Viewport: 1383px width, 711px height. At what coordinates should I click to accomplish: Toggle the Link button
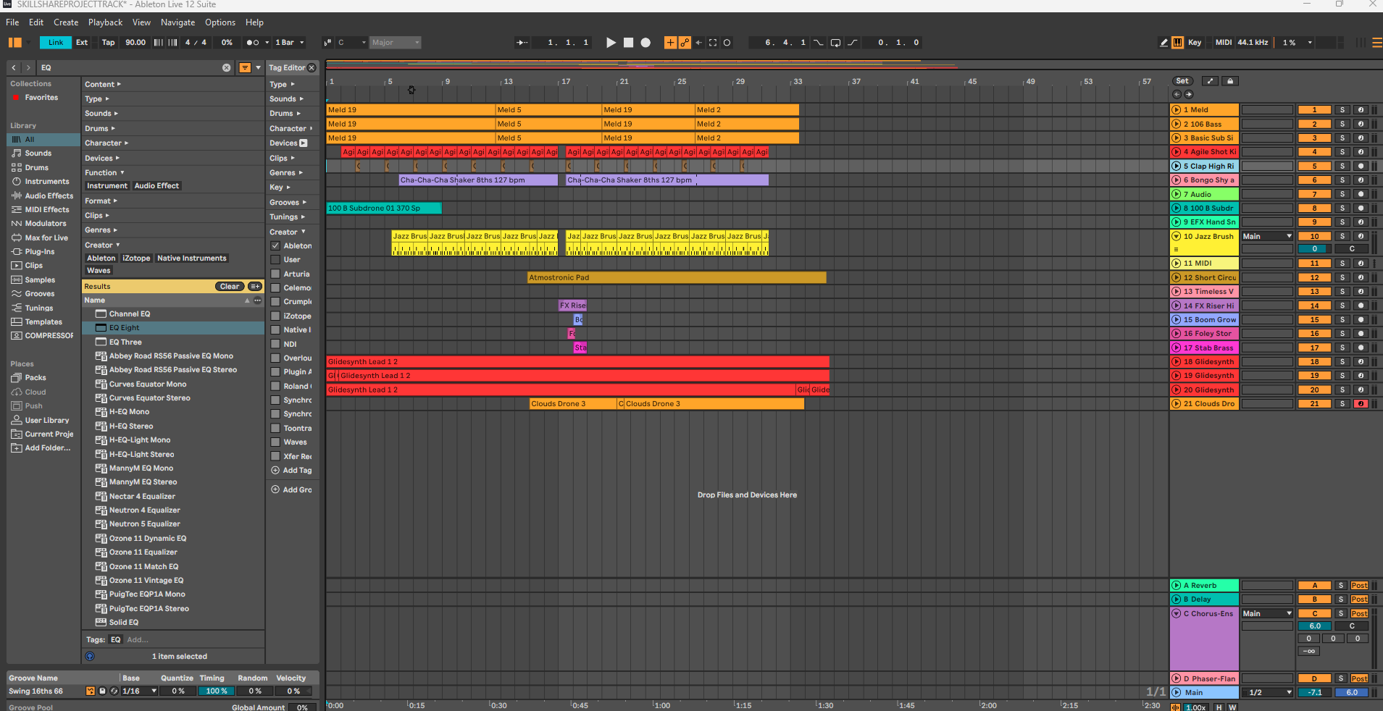point(56,43)
